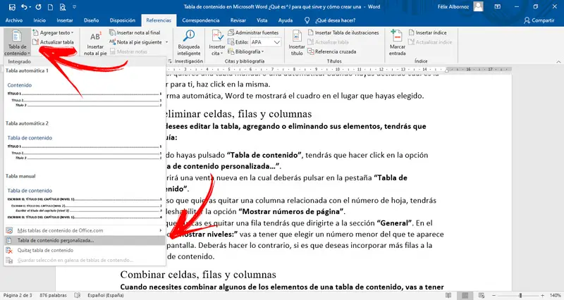
Task: Collapse the ribbon with the arrow
Action: point(558,61)
